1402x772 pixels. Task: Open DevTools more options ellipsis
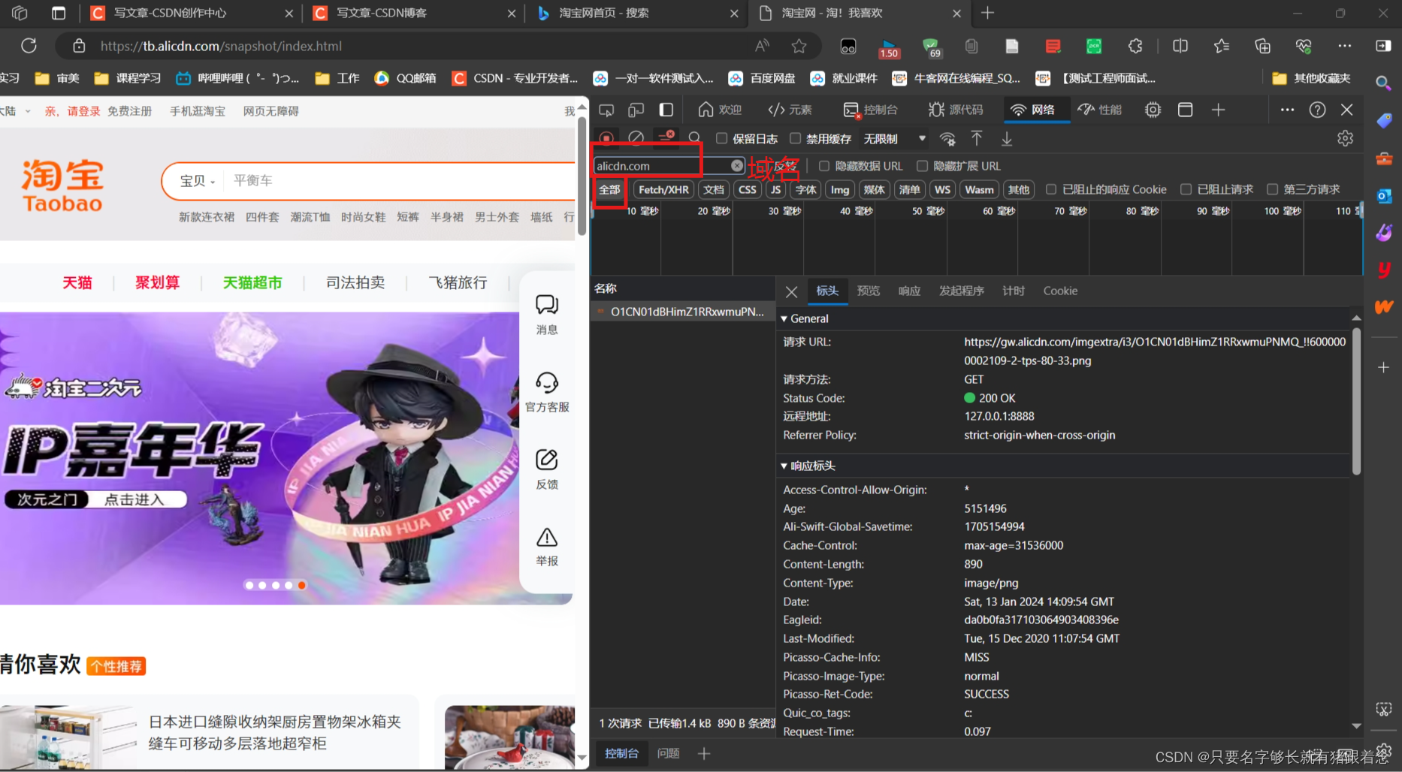(x=1287, y=110)
